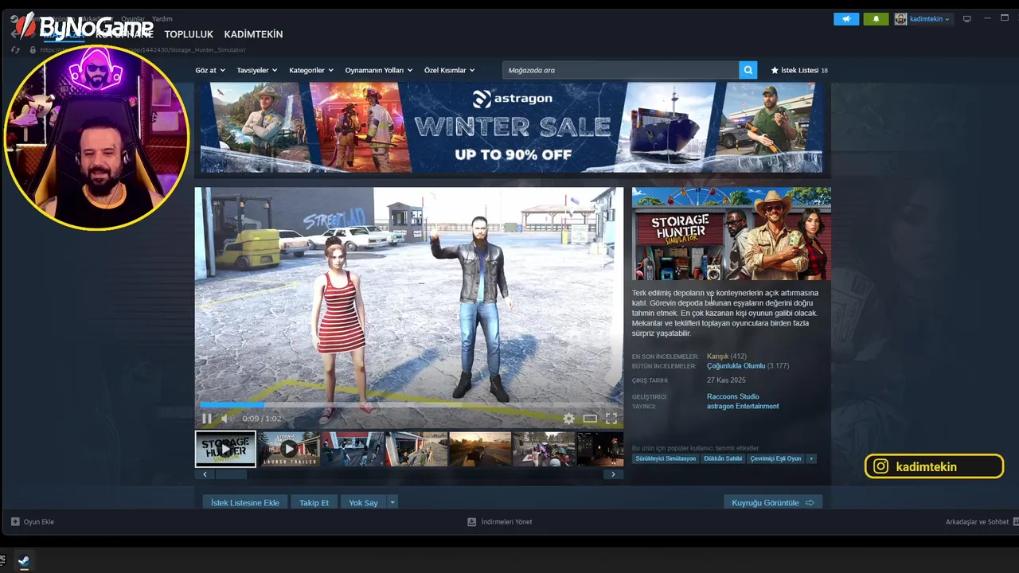Enter fullscreen video mode
The height and width of the screenshot is (573, 1019).
[x=611, y=419]
